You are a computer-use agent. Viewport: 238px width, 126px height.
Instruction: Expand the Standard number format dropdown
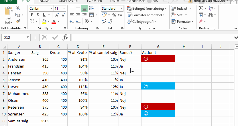(121, 9)
